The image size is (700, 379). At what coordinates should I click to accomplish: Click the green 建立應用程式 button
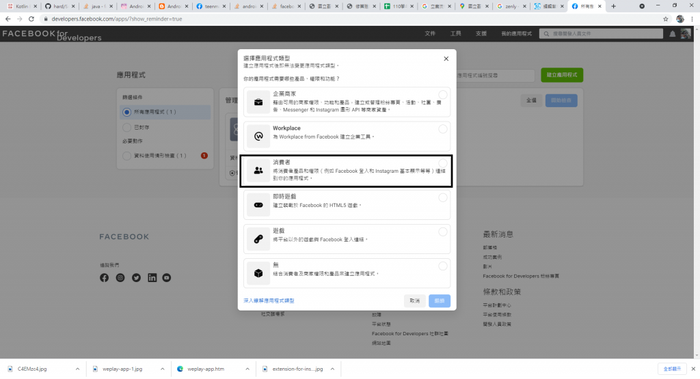pyautogui.click(x=562, y=75)
